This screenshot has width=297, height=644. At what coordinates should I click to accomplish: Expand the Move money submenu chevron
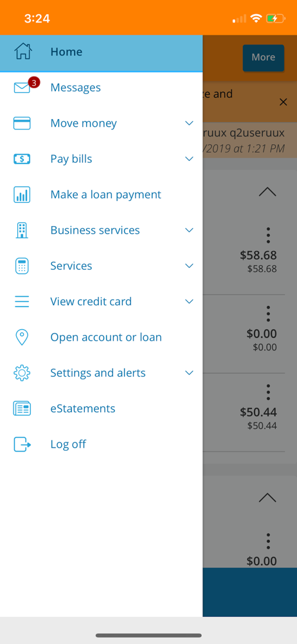189,123
